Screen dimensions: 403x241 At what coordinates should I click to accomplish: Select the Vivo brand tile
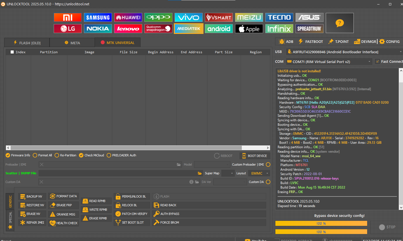(189, 17)
